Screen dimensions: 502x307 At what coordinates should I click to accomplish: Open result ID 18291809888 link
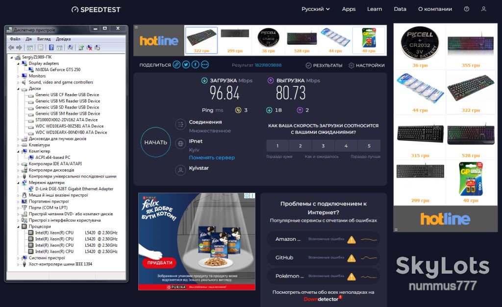(268, 65)
